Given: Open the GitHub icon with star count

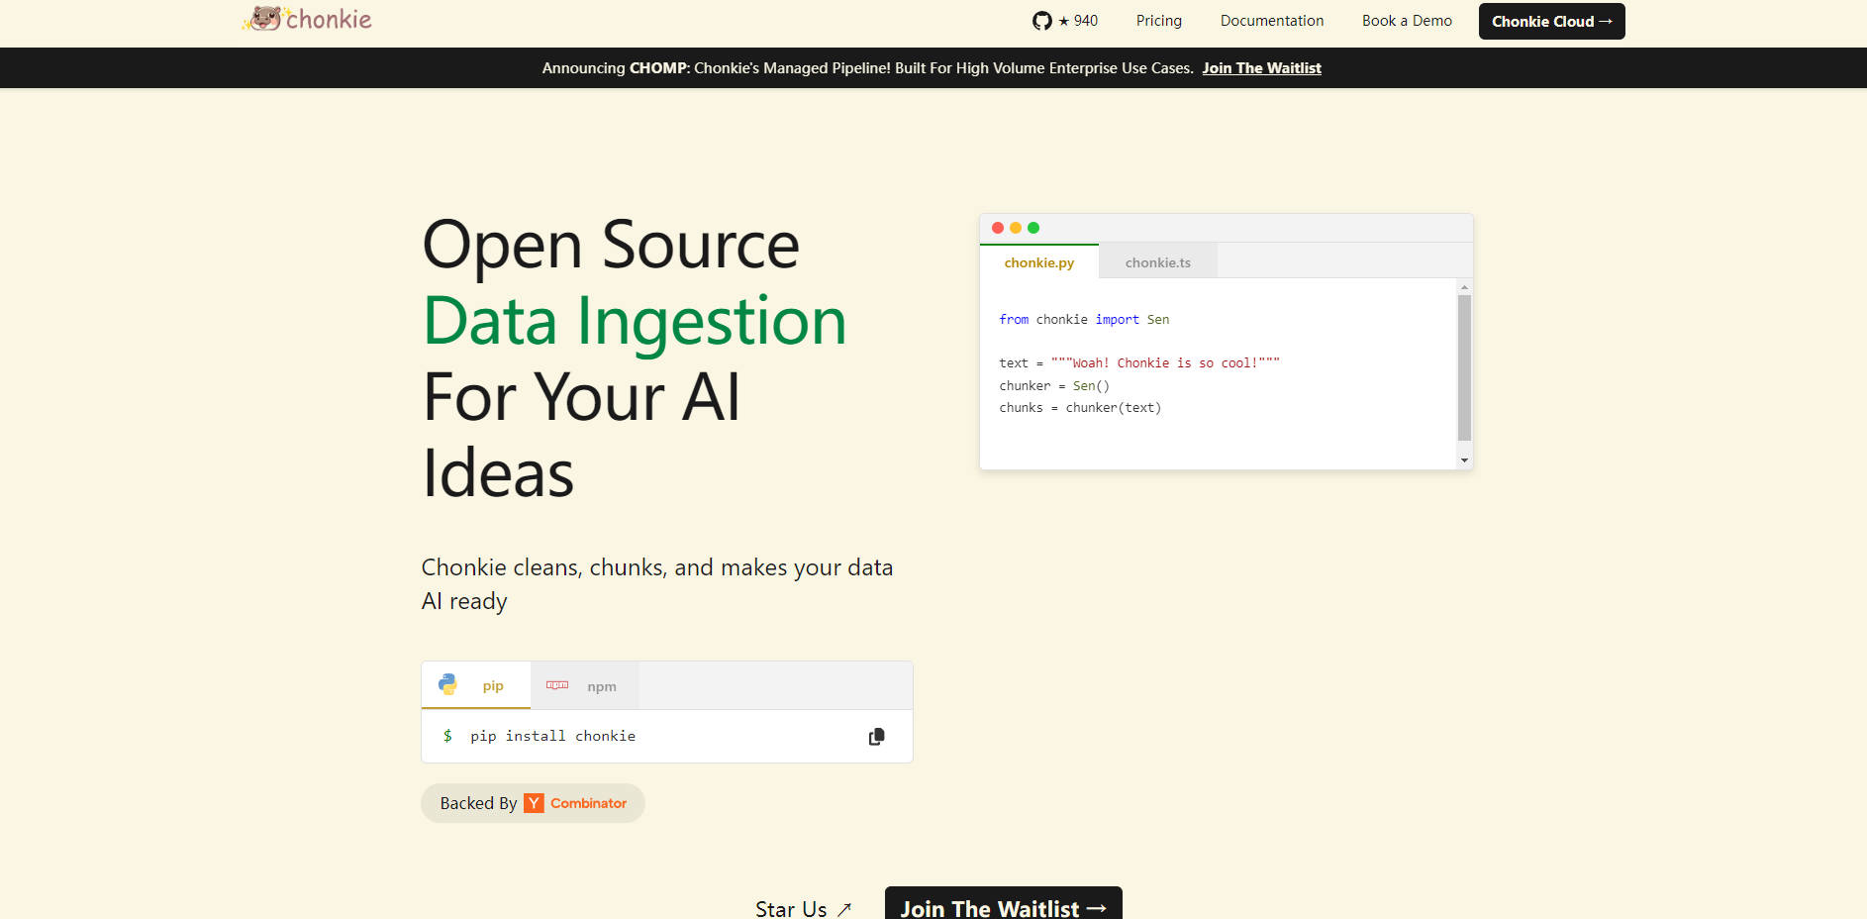Looking at the screenshot, I should click(x=1064, y=21).
